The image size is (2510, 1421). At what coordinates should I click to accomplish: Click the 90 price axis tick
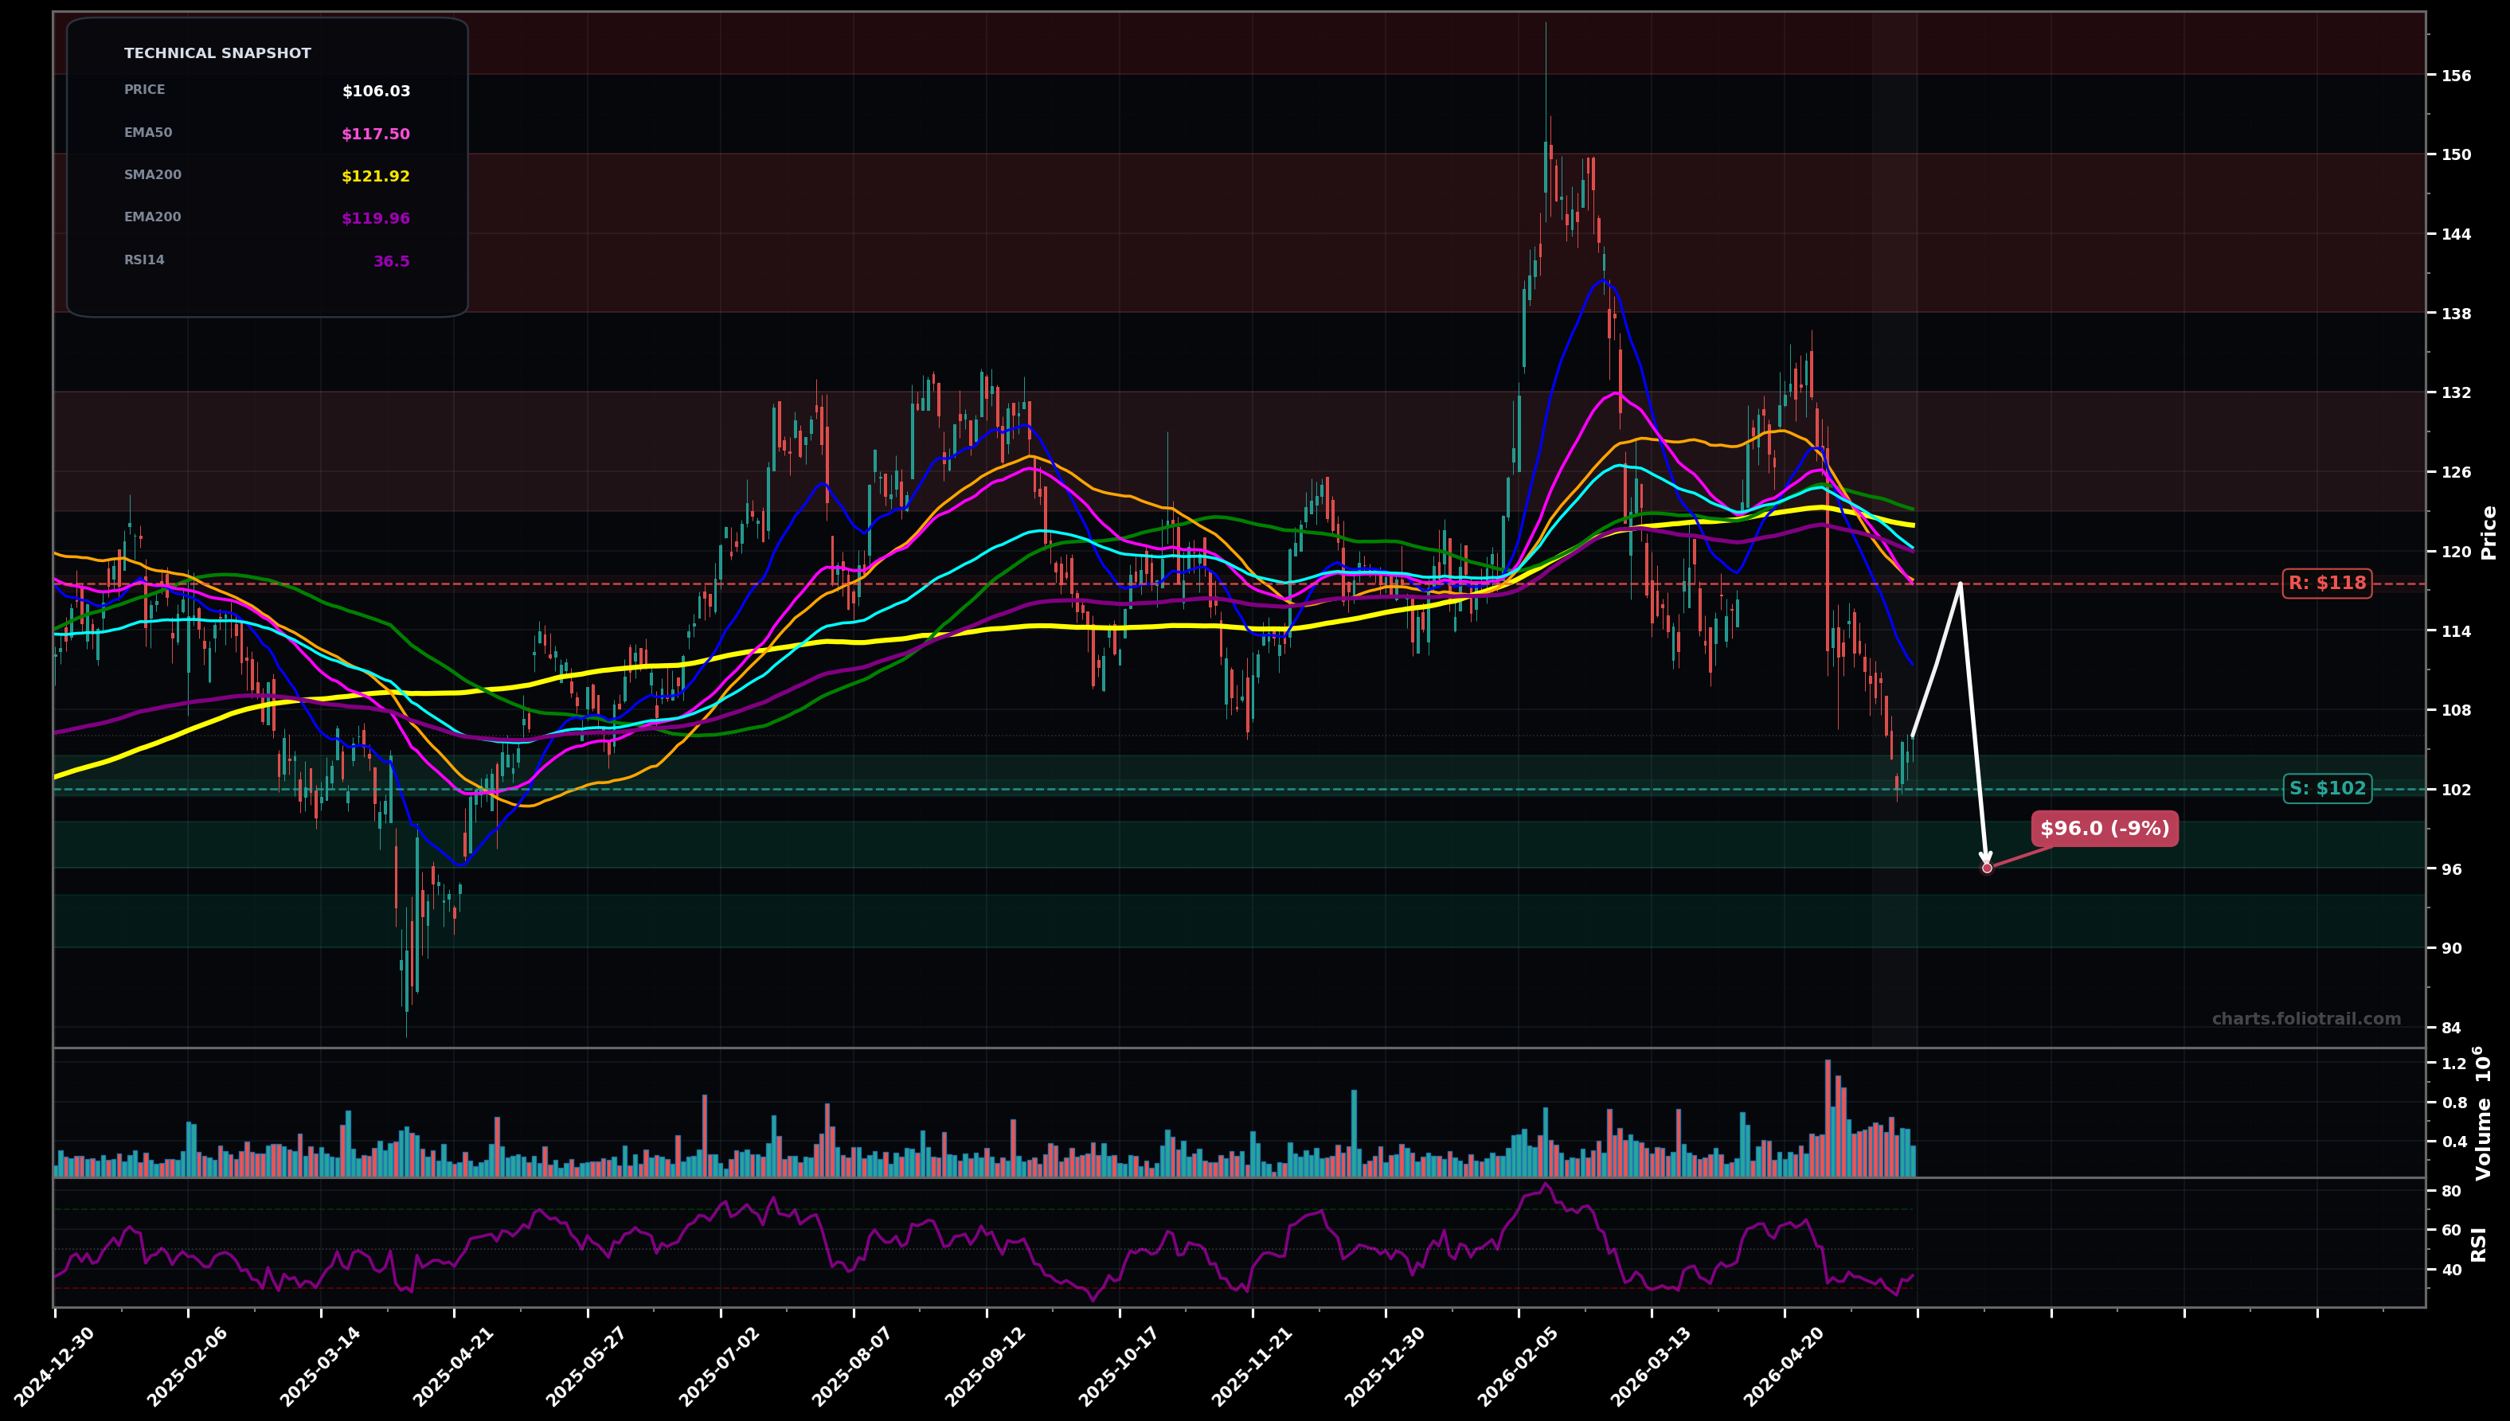pos(2451,949)
